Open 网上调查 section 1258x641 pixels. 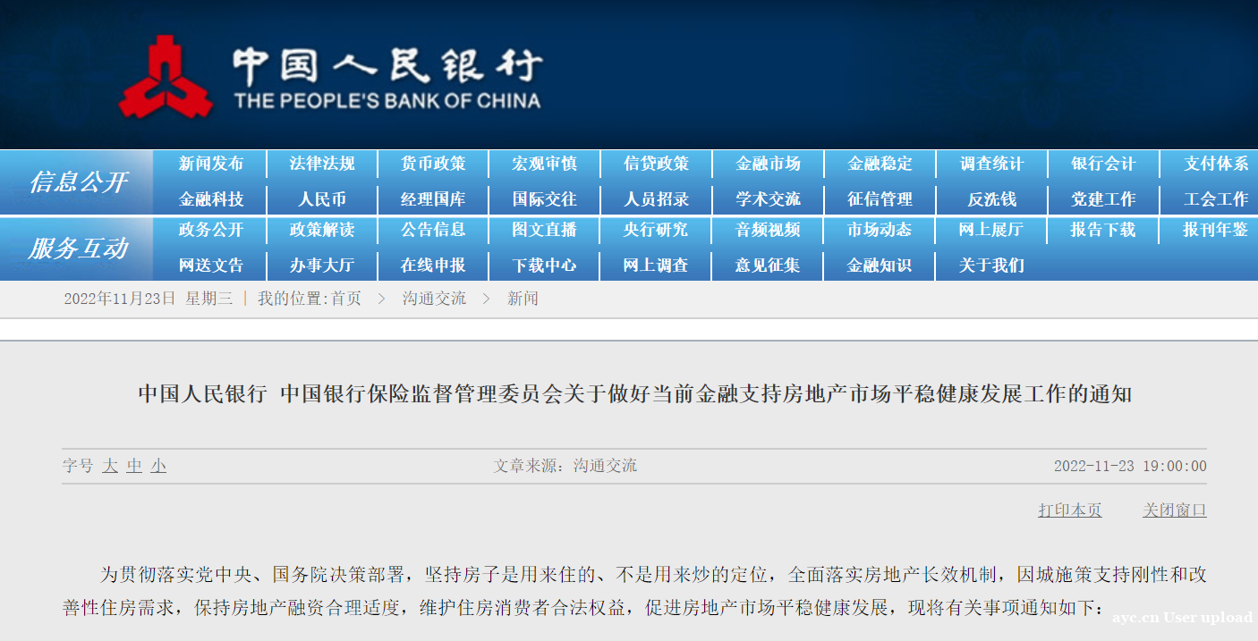pyautogui.click(x=657, y=266)
